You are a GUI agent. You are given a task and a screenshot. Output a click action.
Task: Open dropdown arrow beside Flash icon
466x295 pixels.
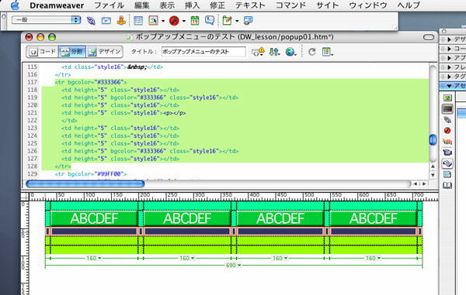[183, 21]
